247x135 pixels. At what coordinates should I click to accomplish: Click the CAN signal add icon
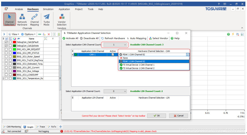point(40,34)
